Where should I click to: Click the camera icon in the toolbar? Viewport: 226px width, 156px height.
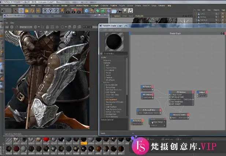[x=119, y=11]
